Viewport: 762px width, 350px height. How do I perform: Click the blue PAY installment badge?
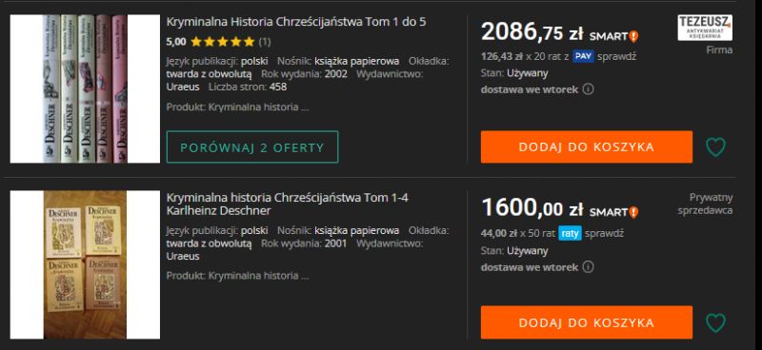(583, 56)
